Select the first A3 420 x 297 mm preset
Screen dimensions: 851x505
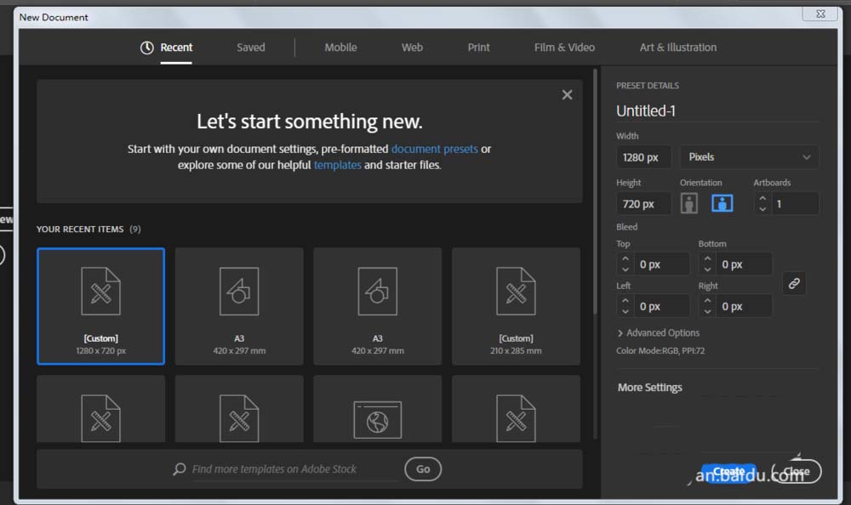(239, 306)
